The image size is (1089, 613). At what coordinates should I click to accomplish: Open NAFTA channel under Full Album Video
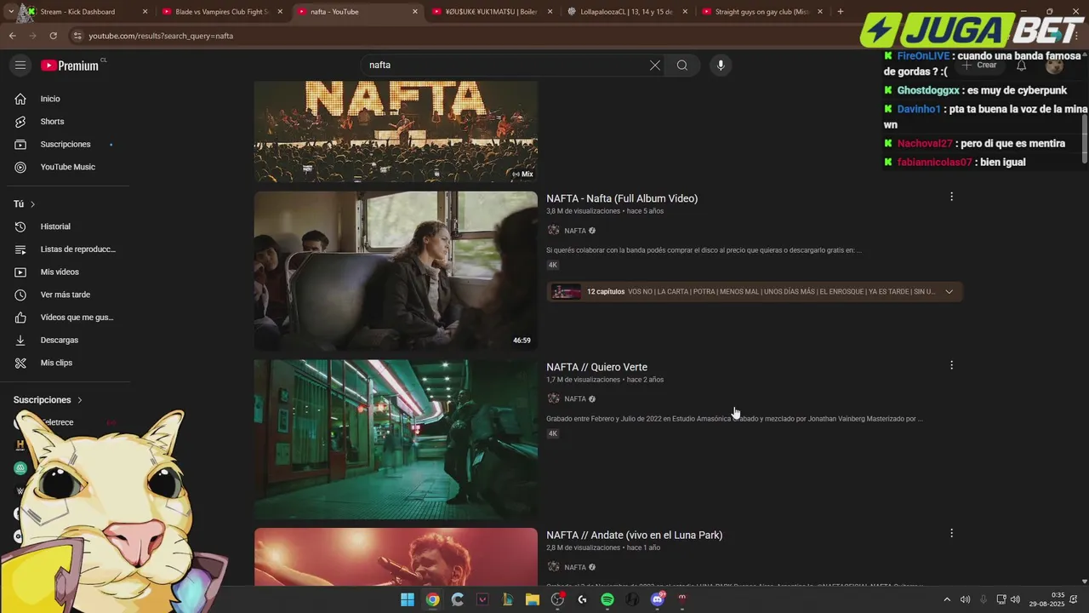pyautogui.click(x=575, y=231)
